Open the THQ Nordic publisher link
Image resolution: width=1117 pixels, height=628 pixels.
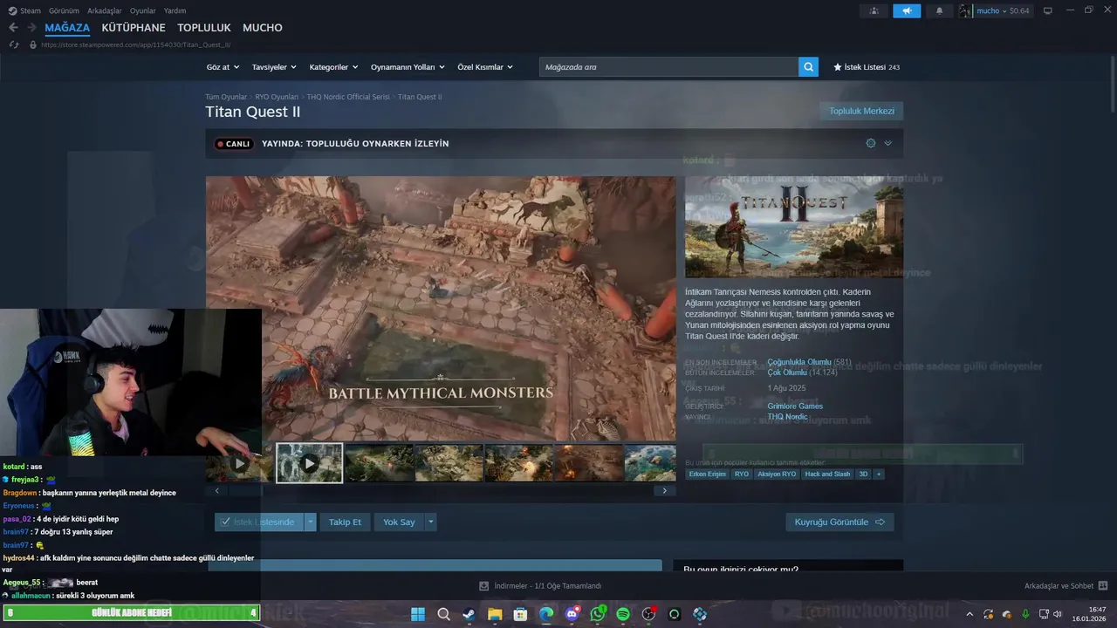point(788,417)
